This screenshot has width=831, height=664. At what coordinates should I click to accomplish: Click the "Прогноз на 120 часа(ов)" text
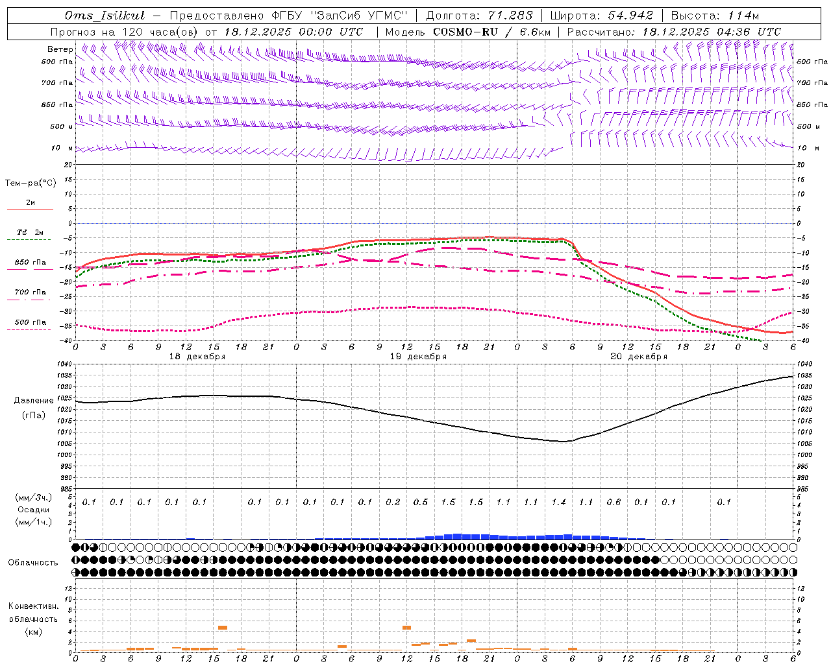click(125, 32)
